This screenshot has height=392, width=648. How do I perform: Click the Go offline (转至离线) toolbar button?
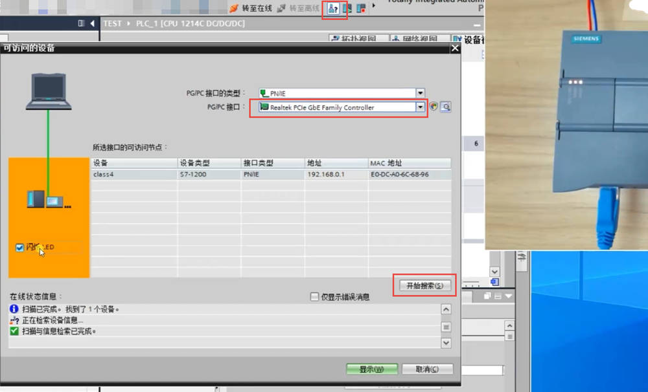coord(298,8)
